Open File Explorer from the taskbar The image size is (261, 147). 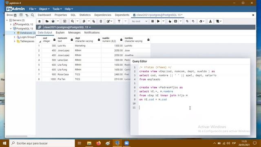coord(89,143)
